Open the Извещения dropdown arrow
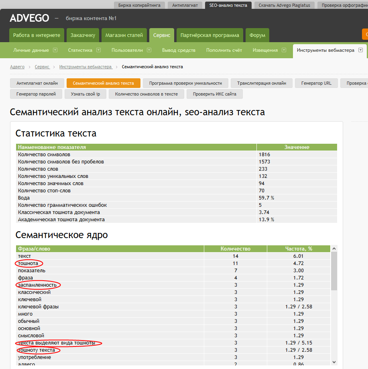 point(284,50)
